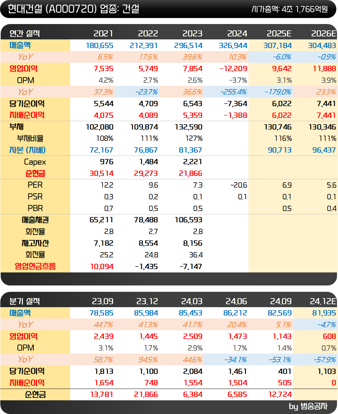Click the operating profit YoY value -255.4%
This screenshot has height=414, width=338.
233,92
